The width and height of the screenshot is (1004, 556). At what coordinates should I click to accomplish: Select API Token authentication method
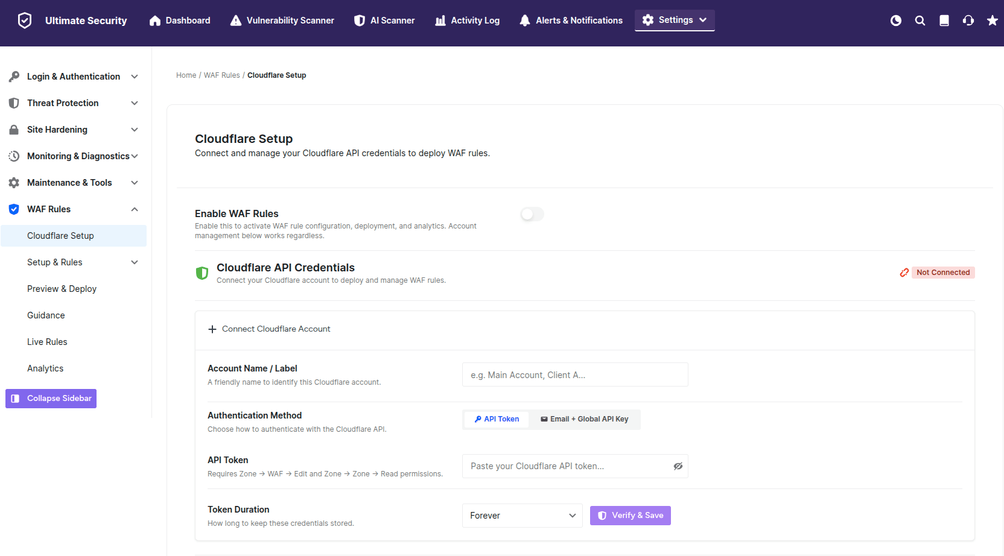pyautogui.click(x=497, y=419)
